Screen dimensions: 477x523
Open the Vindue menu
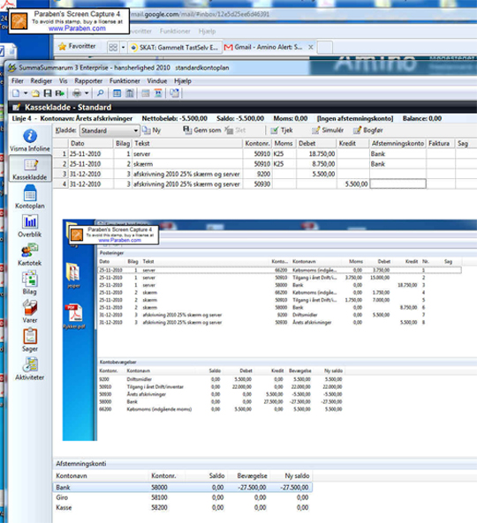click(x=156, y=81)
